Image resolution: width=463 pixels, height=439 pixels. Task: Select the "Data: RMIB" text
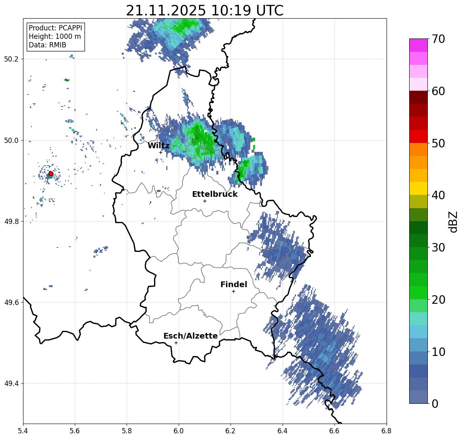tap(47, 45)
